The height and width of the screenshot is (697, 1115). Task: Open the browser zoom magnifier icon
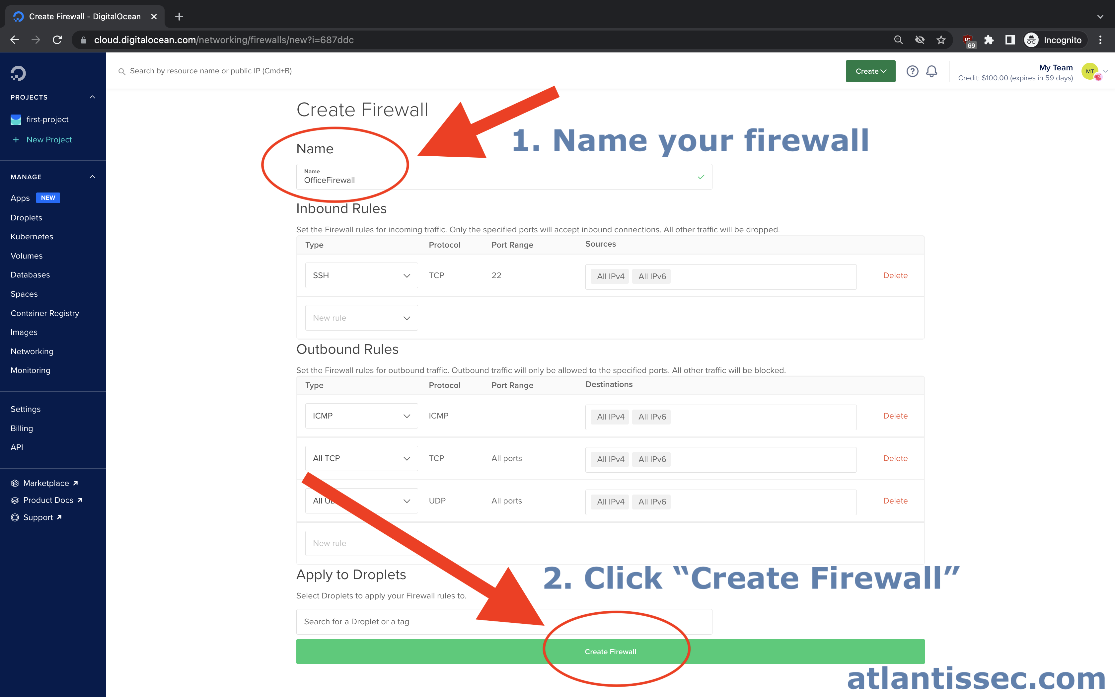pyautogui.click(x=898, y=40)
